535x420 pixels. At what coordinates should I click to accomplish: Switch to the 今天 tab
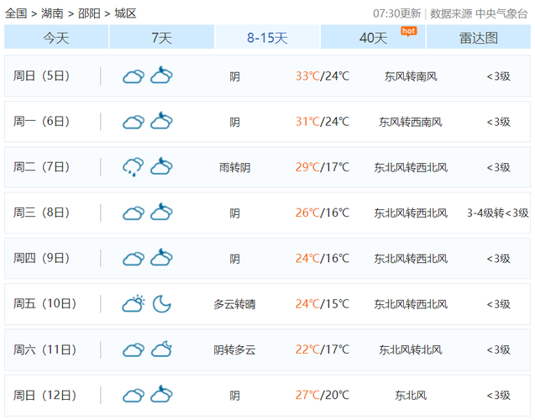[56, 37]
